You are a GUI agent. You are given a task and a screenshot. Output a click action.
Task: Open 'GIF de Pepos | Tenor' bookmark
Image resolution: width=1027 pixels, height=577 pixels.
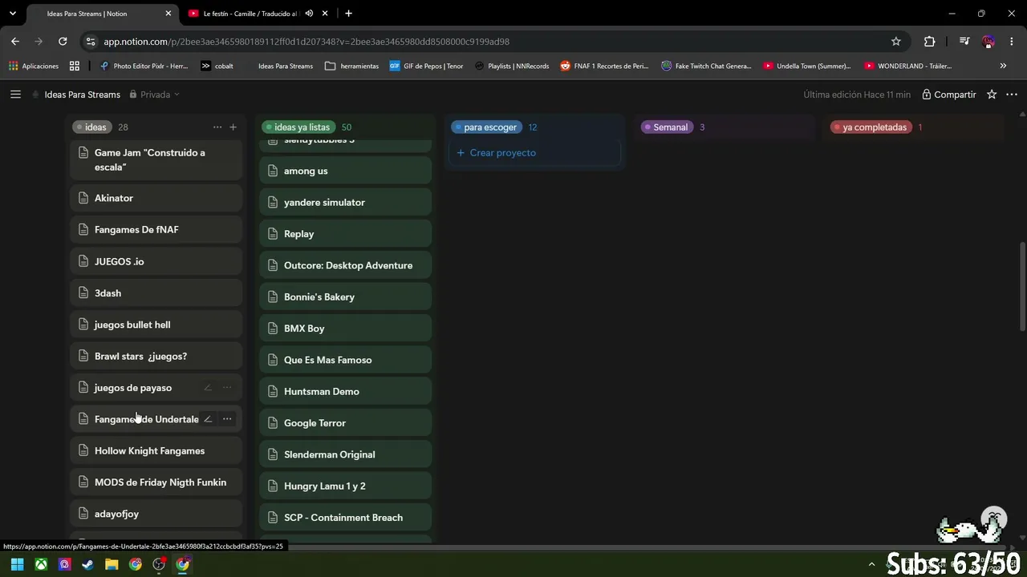[426, 66]
